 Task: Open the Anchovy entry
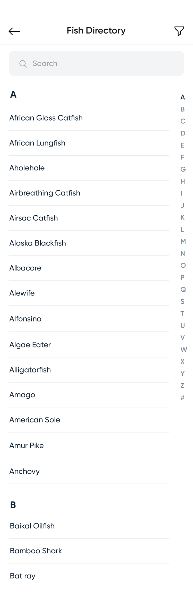click(x=25, y=471)
